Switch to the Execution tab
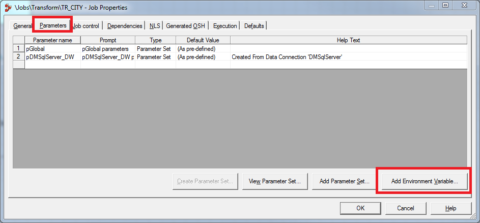 225,26
